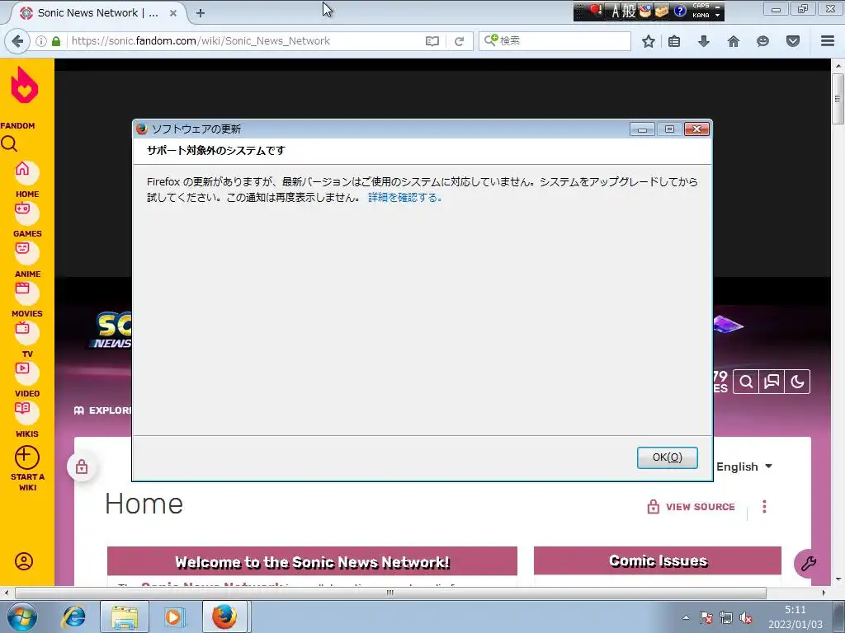Screen dimensions: 845x633
Task: Go to Firefox home page icon
Action: [x=734, y=41]
